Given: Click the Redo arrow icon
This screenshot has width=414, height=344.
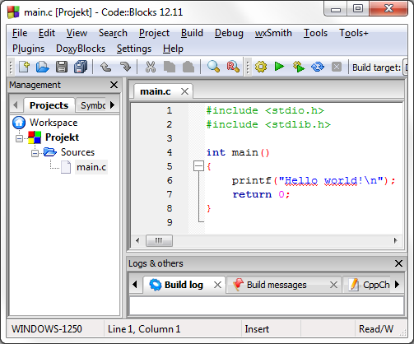Looking at the screenshot, I should (126, 67).
